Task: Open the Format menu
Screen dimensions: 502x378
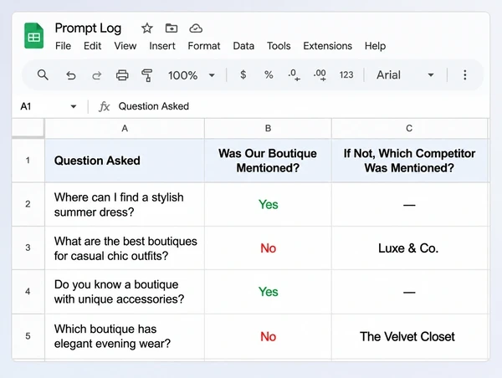Action: pos(204,46)
